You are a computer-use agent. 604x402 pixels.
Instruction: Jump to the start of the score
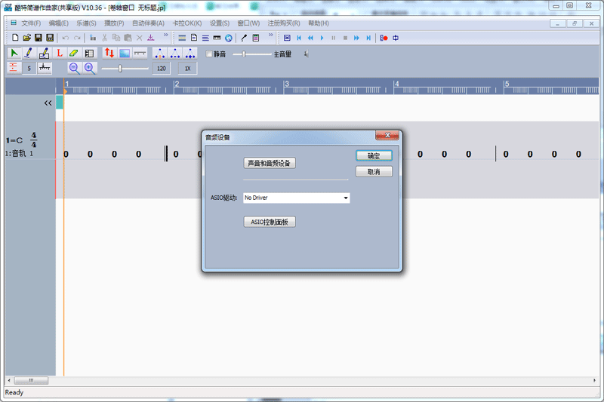(x=299, y=38)
